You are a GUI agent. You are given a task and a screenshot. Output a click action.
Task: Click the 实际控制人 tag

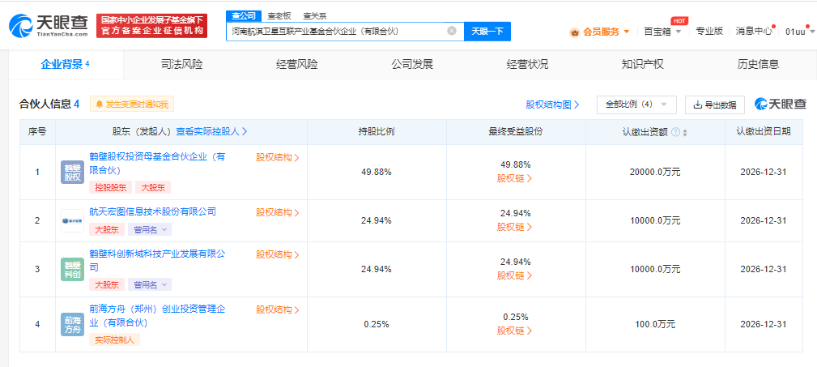tap(115, 340)
